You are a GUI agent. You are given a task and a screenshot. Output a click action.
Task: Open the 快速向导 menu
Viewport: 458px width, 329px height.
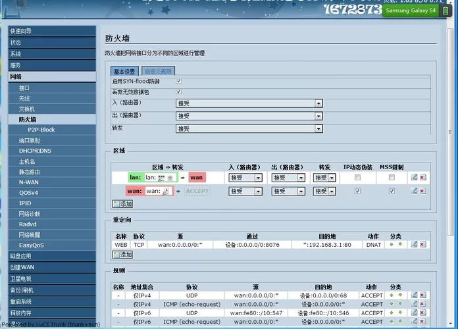(x=52, y=31)
